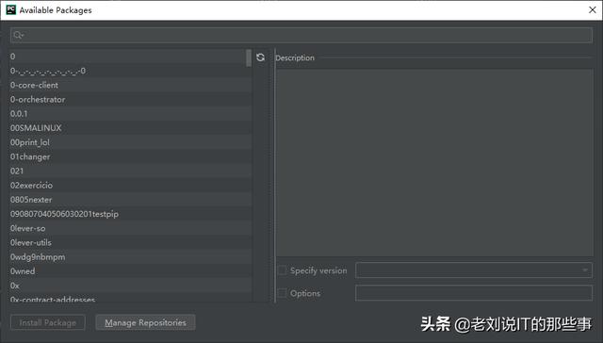This screenshot has width=603, height=343.
Task: Open Manage Repositories
Action: [x=145, y=322]
